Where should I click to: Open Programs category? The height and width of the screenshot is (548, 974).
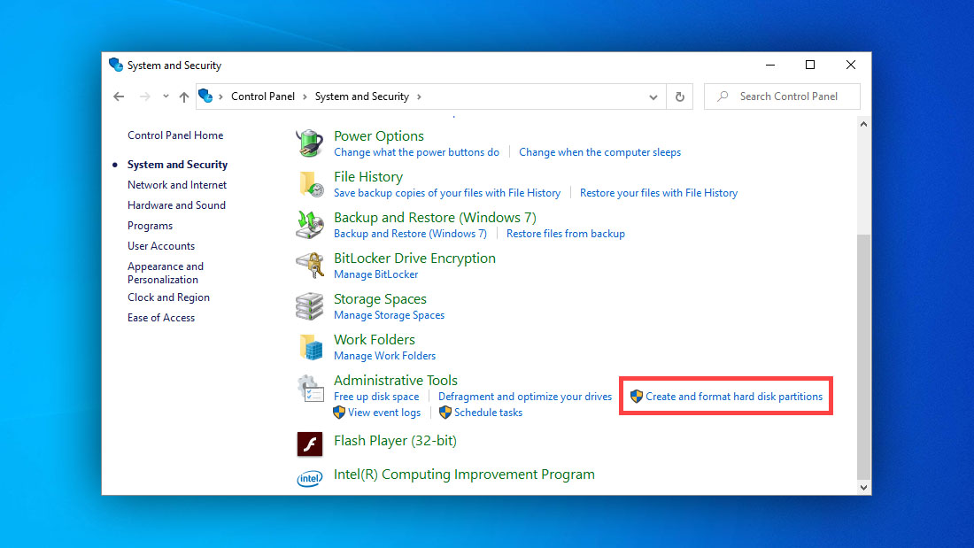pos(150,226)
